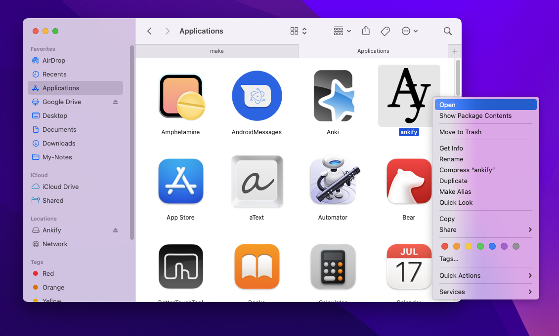Apply the gray tag color

coord(516,246)
